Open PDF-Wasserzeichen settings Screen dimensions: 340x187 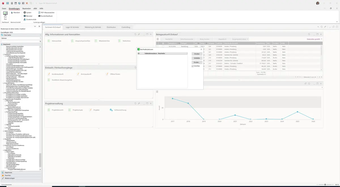click(x=46, y=13)
